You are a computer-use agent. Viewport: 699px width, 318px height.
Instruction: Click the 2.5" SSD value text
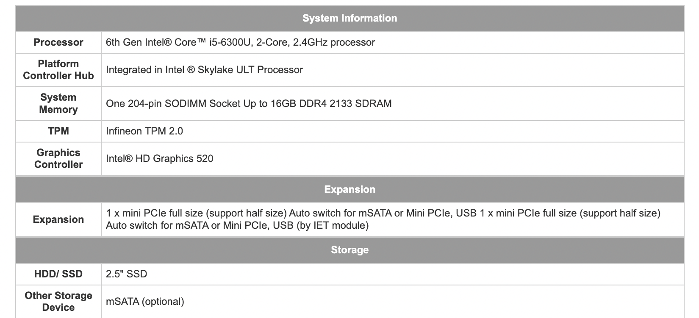(x=126, y=274)
